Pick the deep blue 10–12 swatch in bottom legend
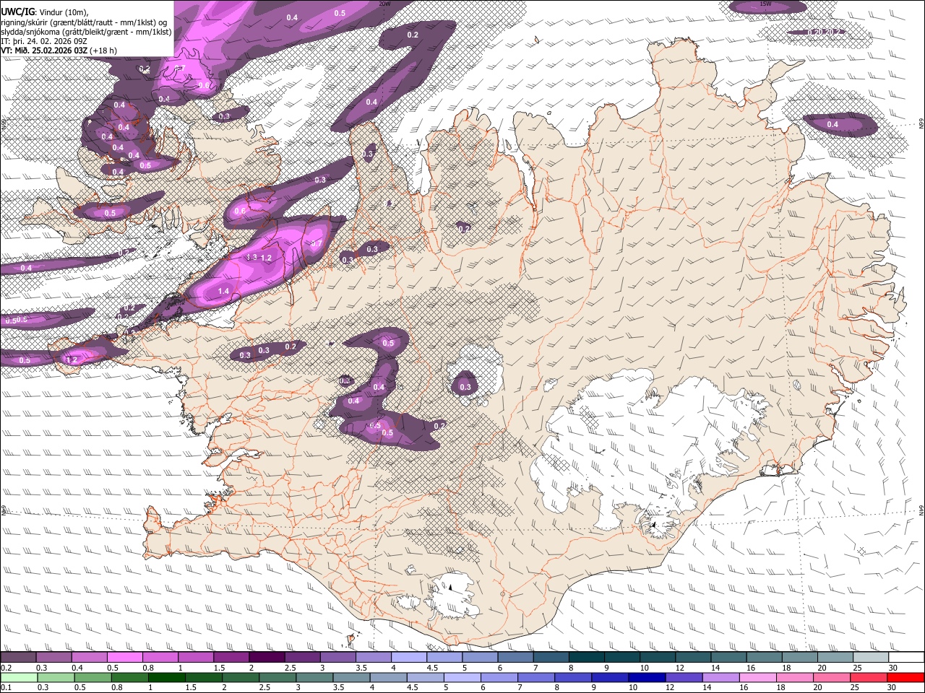This screenshot has width=925, height=693. (x=646, y=677)
